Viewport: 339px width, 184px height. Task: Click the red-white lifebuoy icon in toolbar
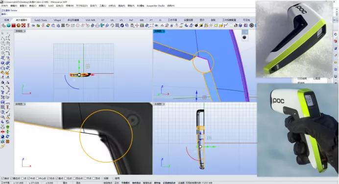[x=24, y=25]
